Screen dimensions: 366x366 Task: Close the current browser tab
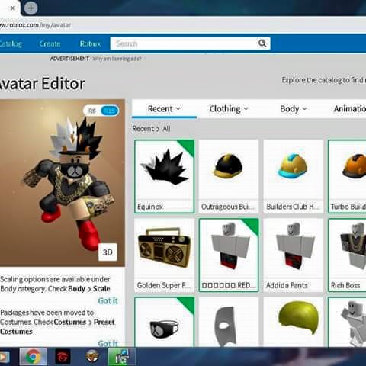(x=13, y=8)
